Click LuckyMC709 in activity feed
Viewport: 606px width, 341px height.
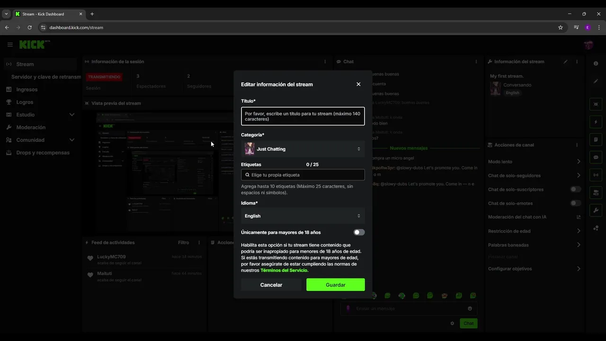point(111,257)
